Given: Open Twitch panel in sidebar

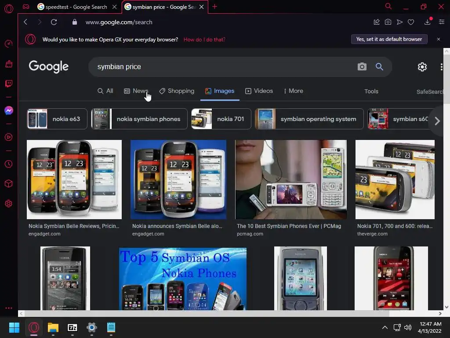Looking at the screenshot, I should [9, 84].
